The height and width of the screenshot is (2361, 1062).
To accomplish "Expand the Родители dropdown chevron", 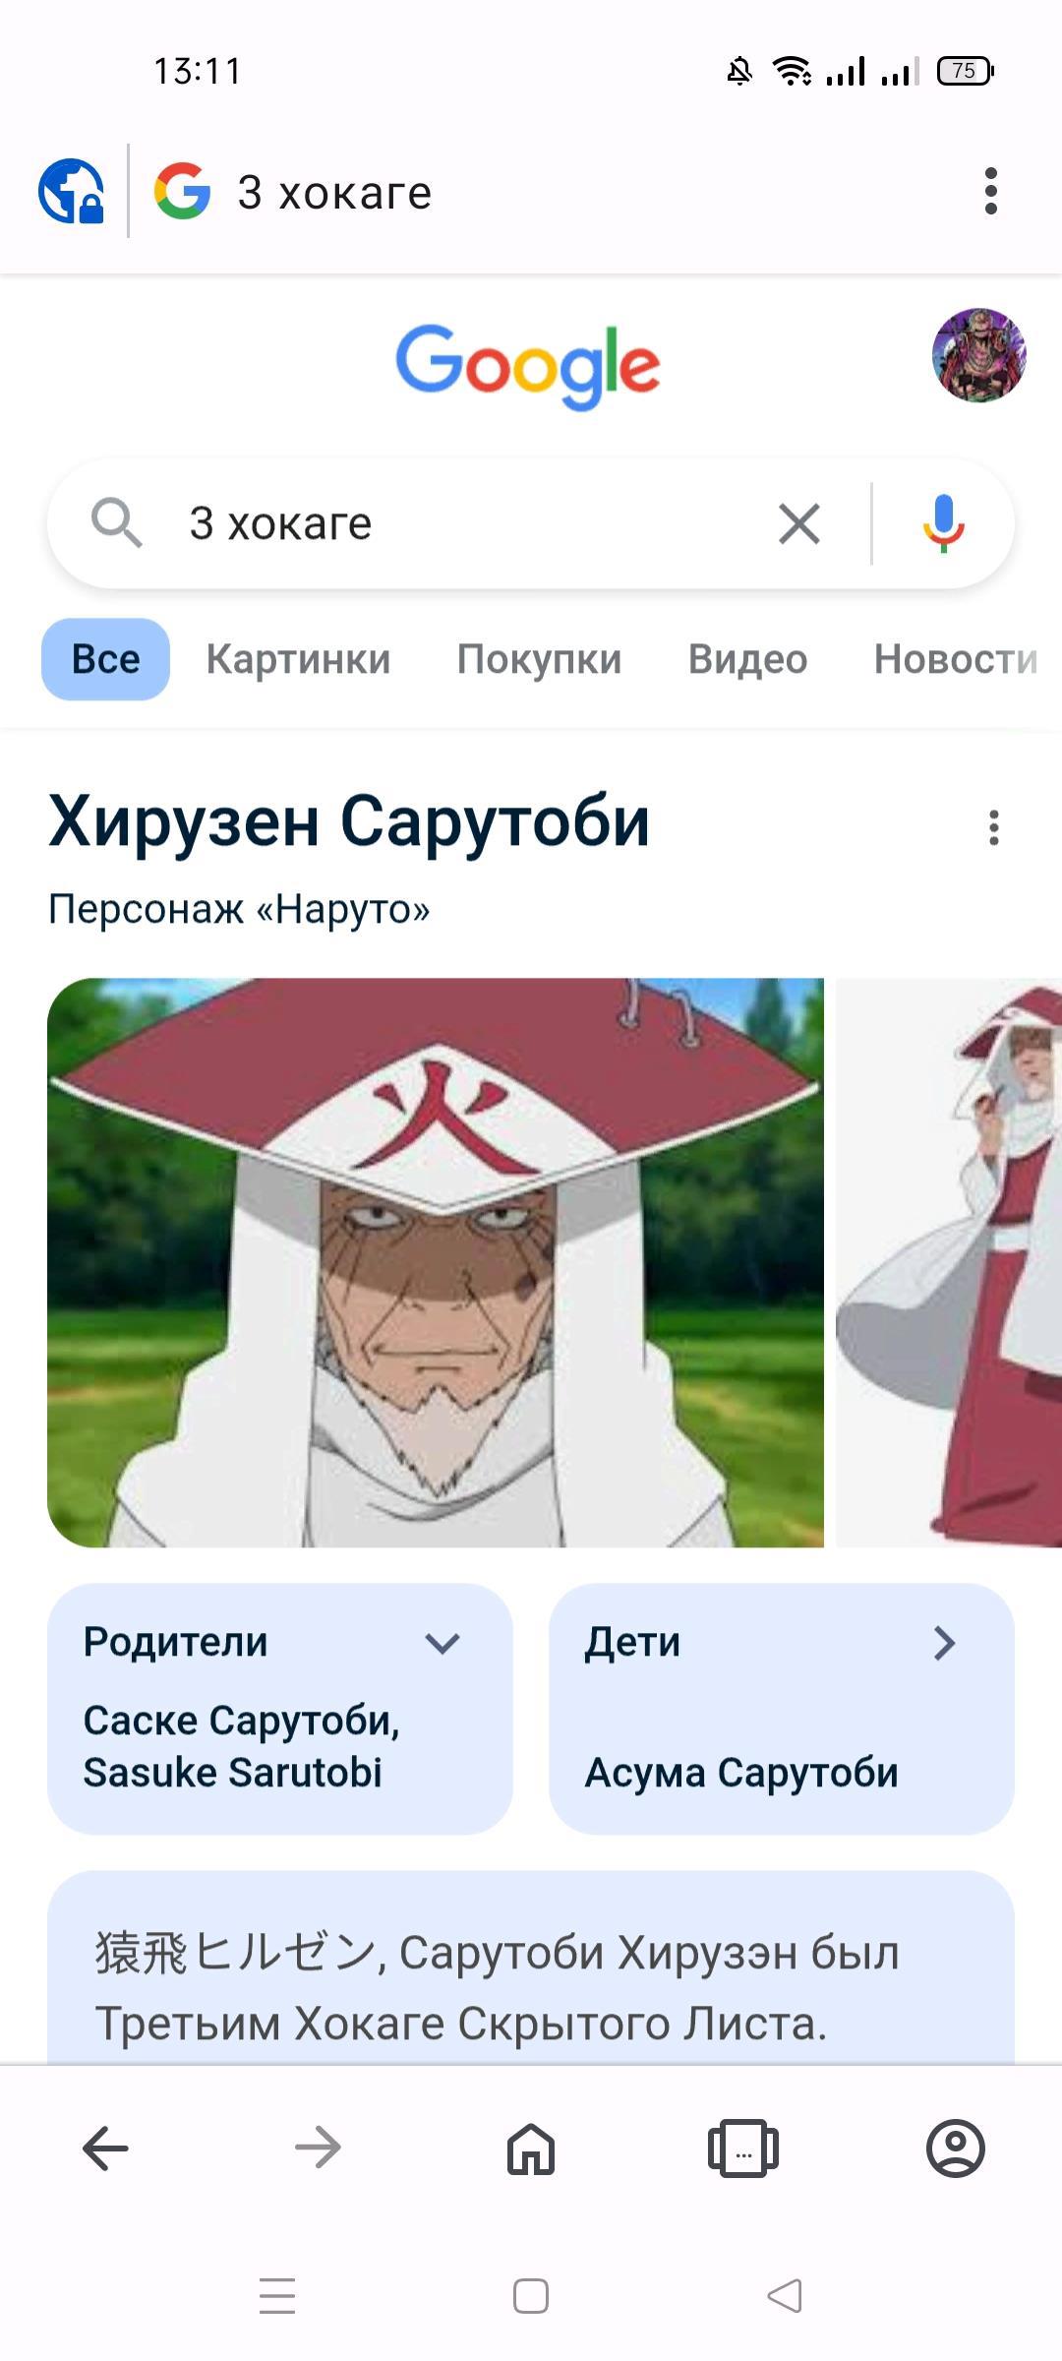I will point(442,1643).
